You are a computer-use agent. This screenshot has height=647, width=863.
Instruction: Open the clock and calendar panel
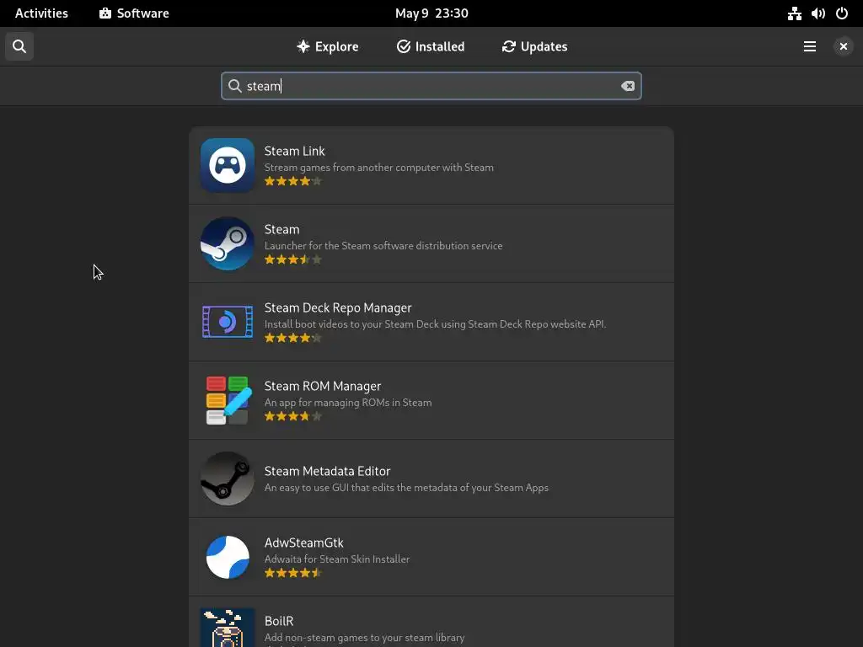tap(431, 13)
